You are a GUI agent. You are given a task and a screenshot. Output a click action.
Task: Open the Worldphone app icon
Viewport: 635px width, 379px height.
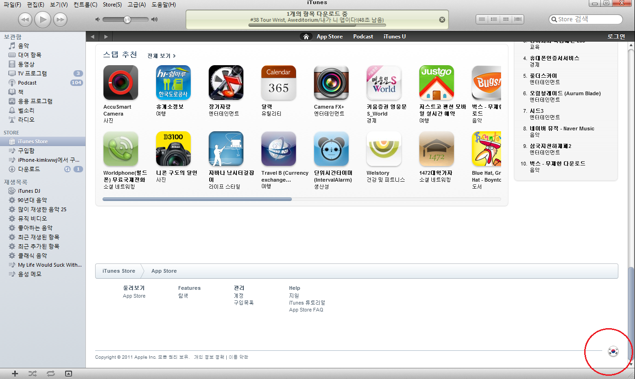tap(121, 149)
